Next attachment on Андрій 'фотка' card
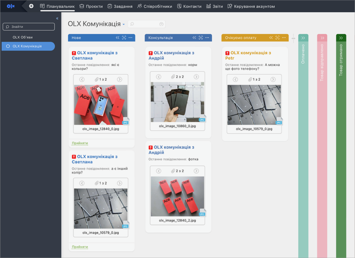The image size is (355, 258). [x=196, y=171]
